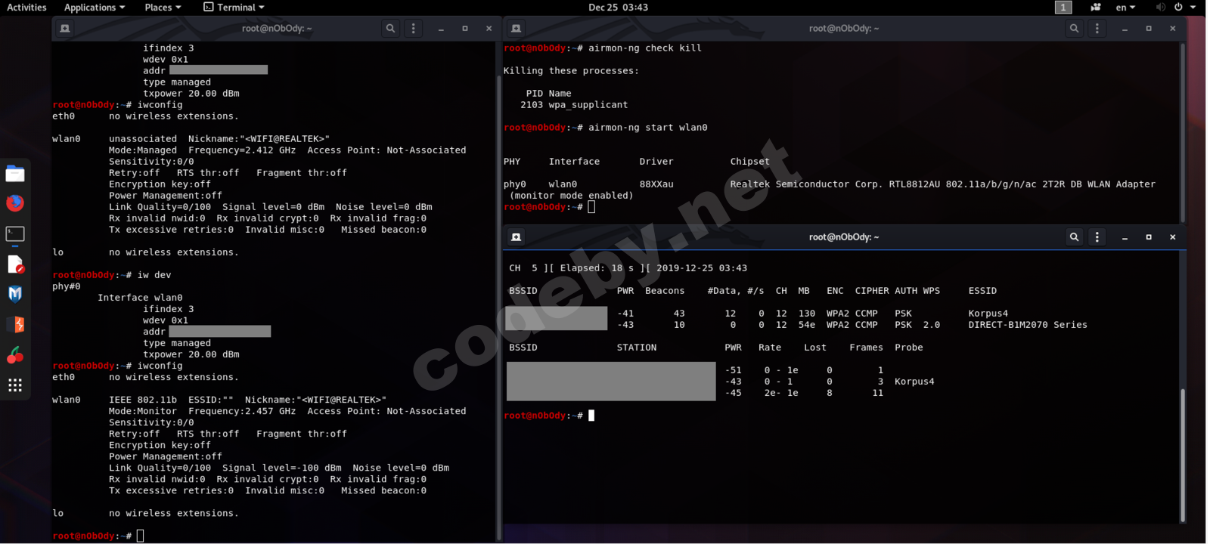Click the 'IEEE 802.11b' text
The width and height of the screenshot is (1210, 544).
point(143,400)
